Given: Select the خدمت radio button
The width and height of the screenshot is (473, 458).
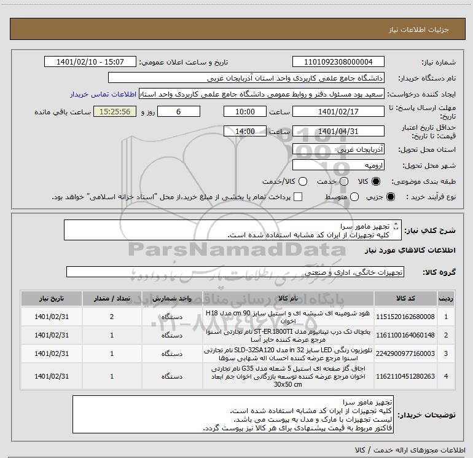Looking at the screenshot, I should (344, 181).
